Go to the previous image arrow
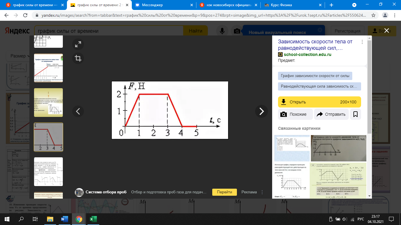This screenshot has height=225, width=401. [78, 111]
